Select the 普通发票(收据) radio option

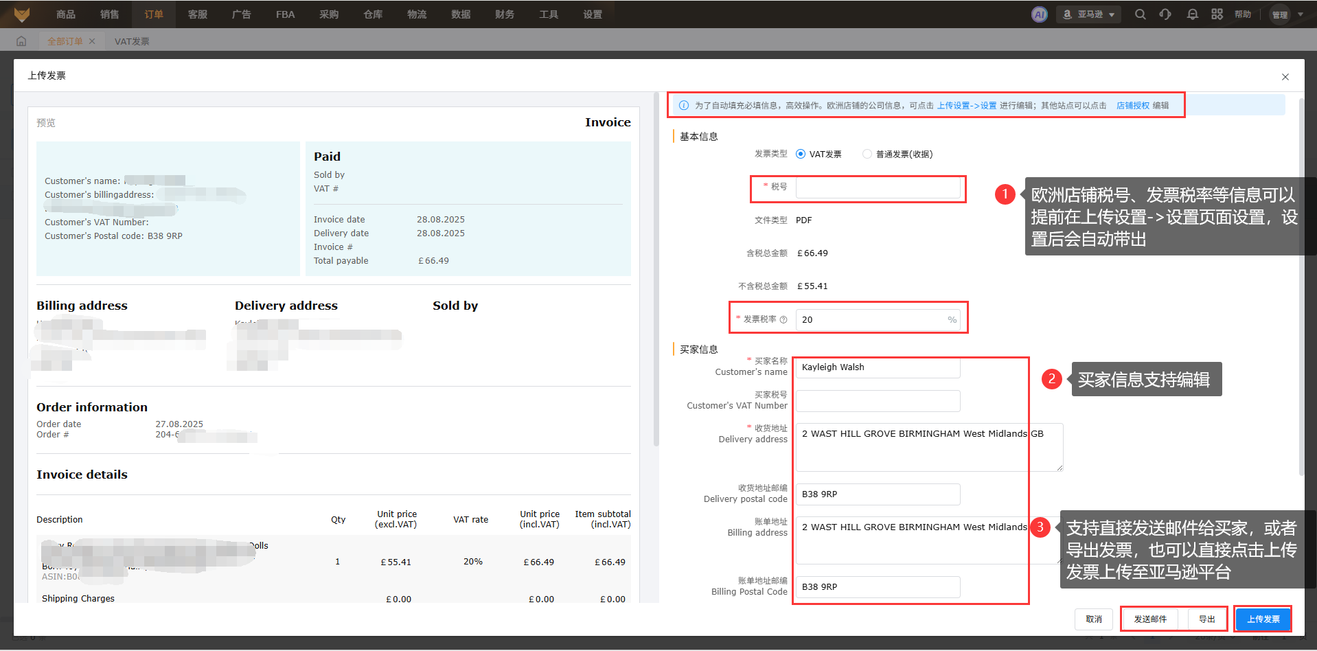tap(867, 154)
